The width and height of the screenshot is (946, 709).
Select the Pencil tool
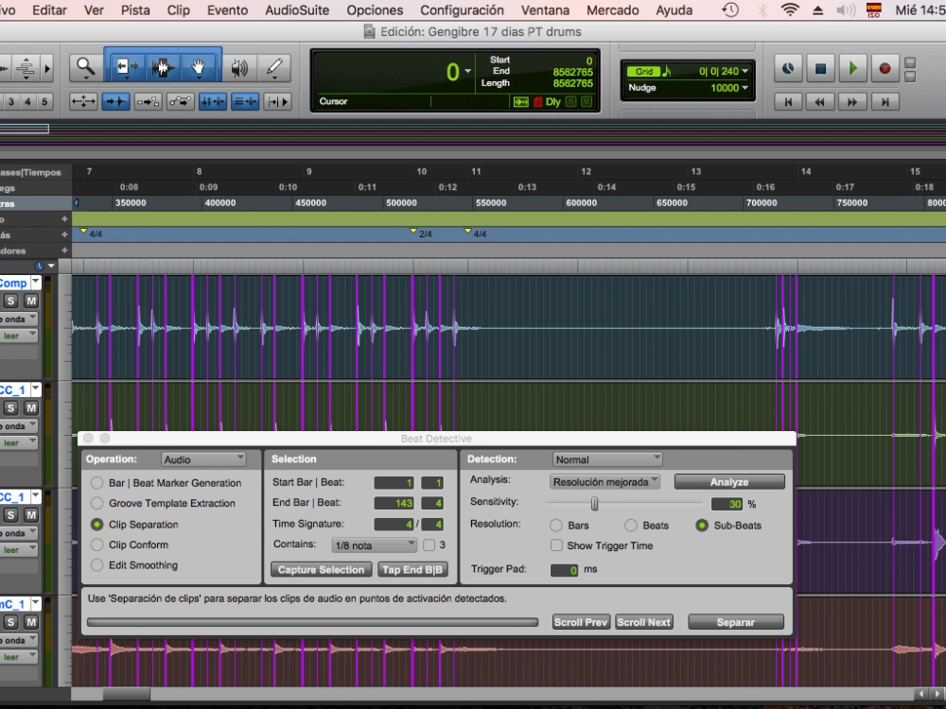pyautogui.click(x=273, y=68)
